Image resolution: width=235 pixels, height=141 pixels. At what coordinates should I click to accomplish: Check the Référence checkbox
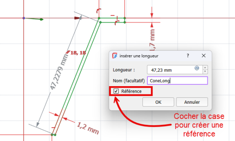coord(116,91)
